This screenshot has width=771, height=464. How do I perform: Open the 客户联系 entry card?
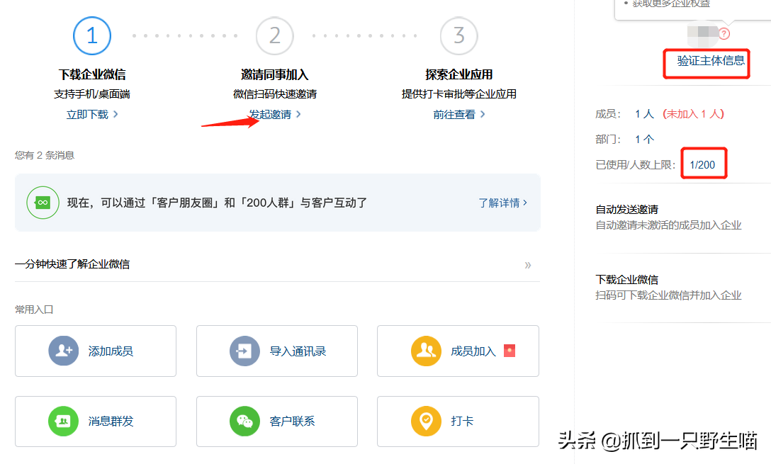point(277,421)
